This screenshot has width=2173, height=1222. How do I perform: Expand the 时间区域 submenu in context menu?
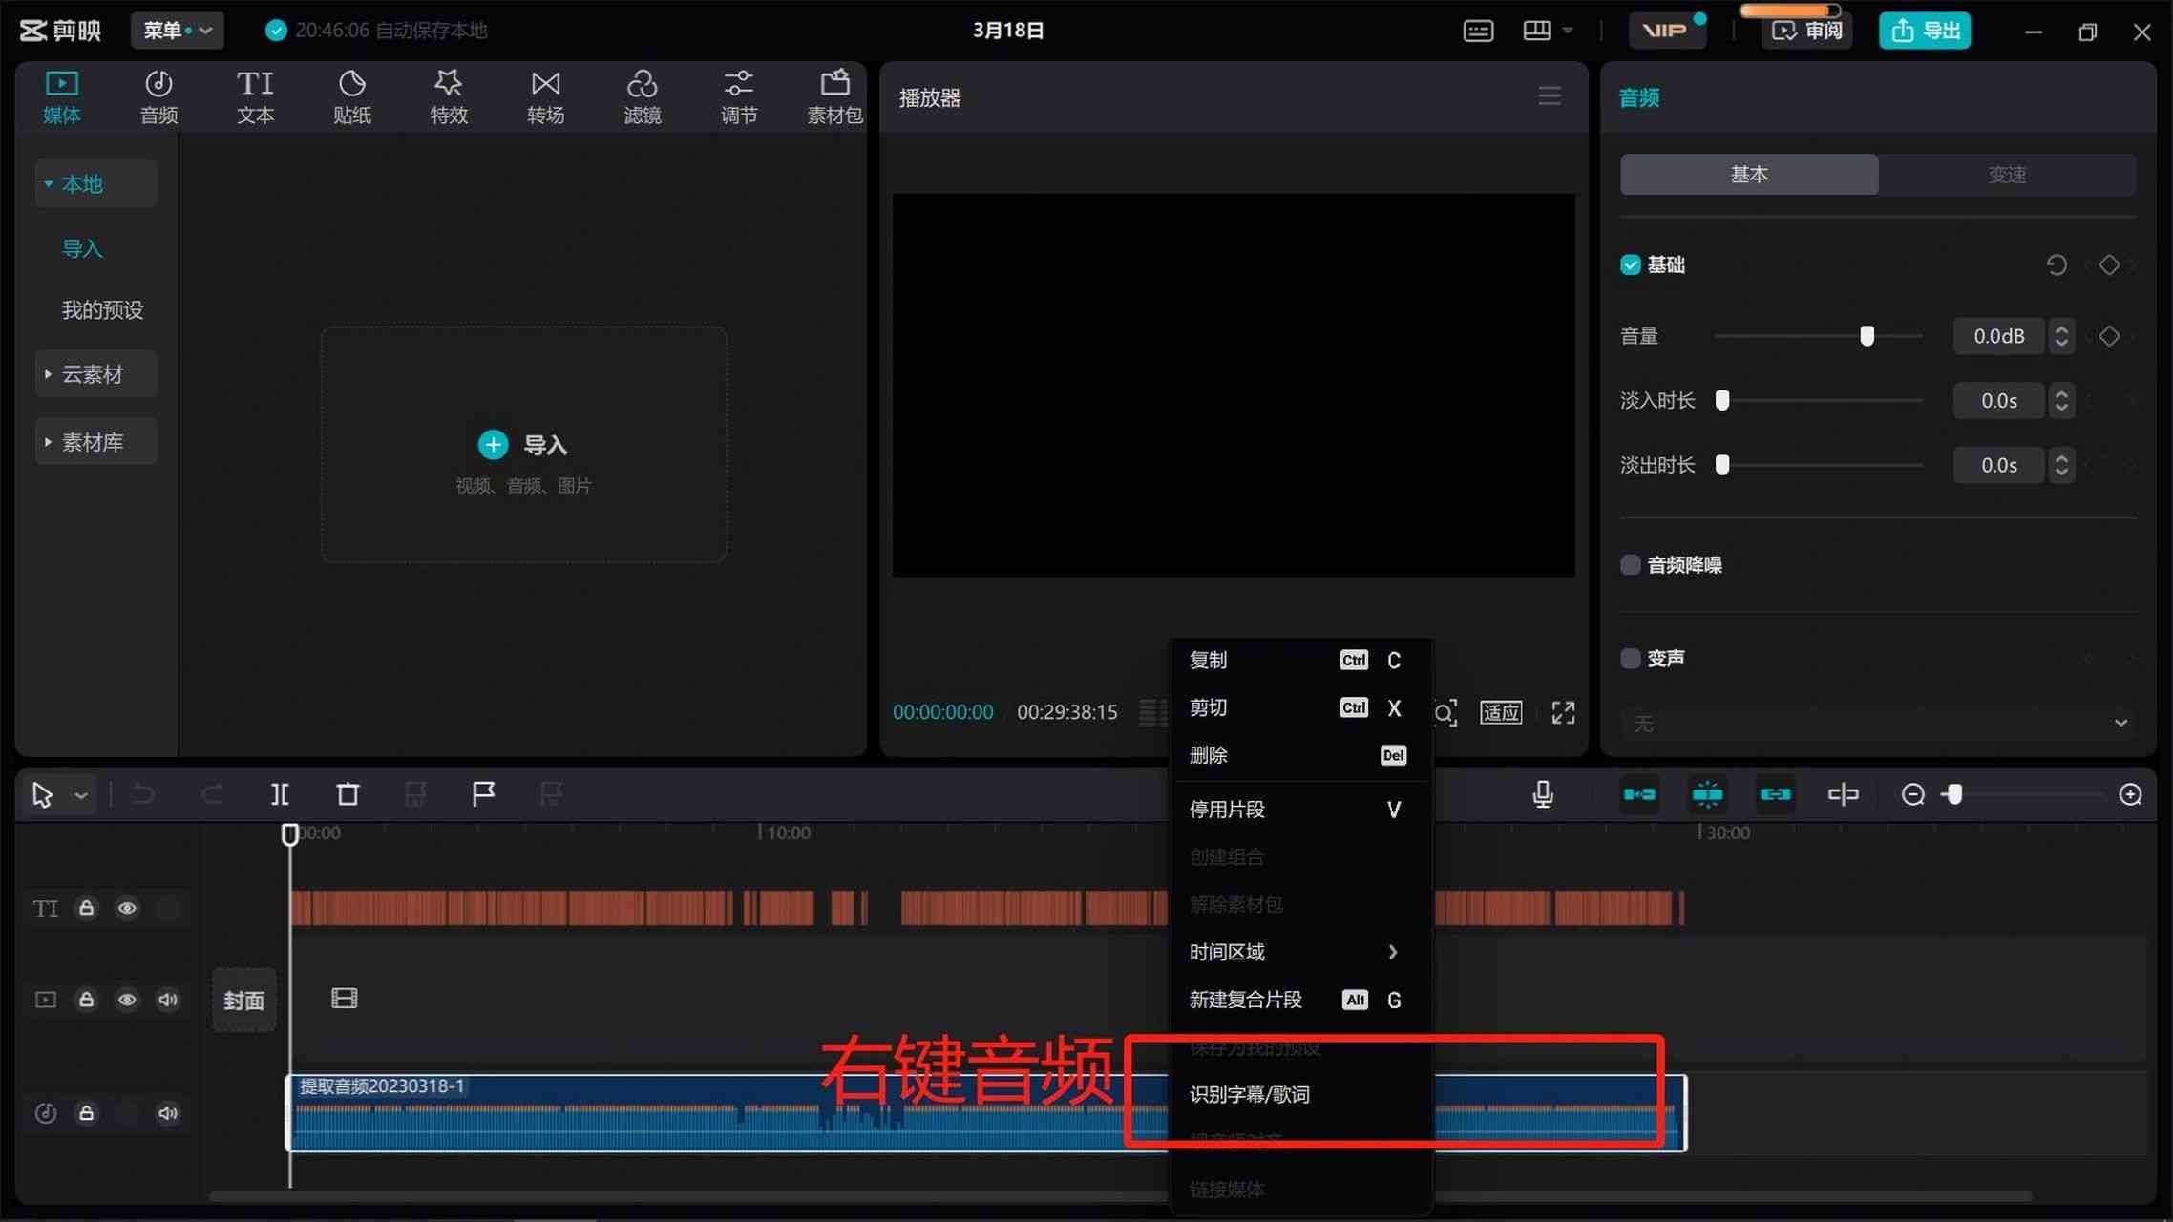[x=1293, y=951]
